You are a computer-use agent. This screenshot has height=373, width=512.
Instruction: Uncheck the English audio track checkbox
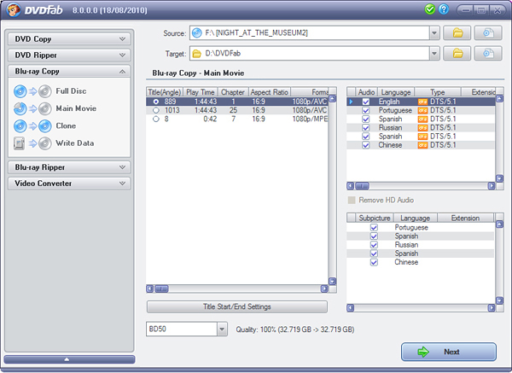pos(366,102)
